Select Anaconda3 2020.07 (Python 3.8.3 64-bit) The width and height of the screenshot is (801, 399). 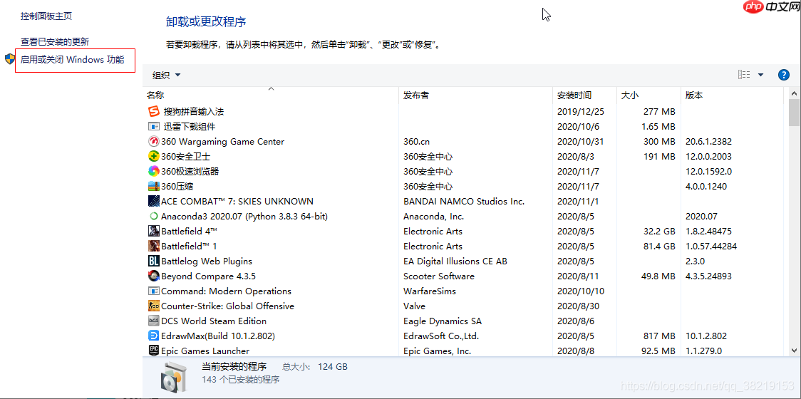click(244, 216)
